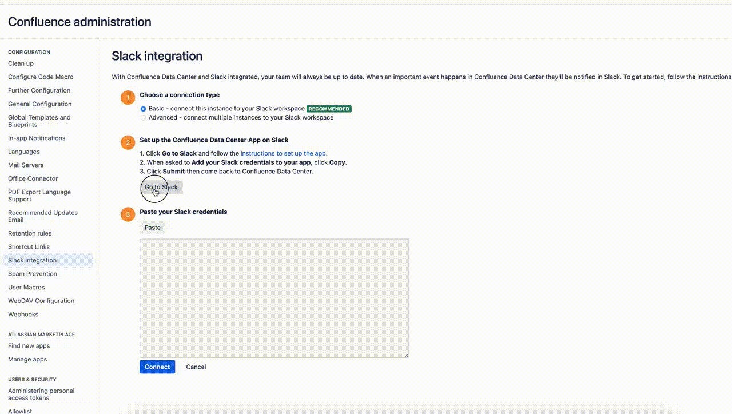Click the Slack integration page heading
Viewport: 732px width, 414px height.
157,56
